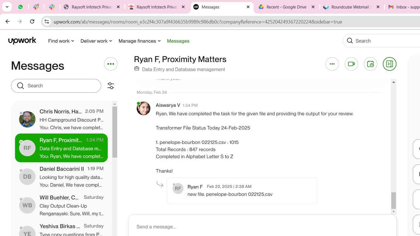Reload the current page
420x236 pixels.
point(32,22)
